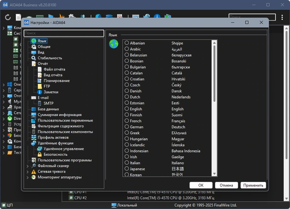The width and height of the screenshot is (290, 209).
Task: Click the refresh icon in main toolbar
Action: click(8, 17)
